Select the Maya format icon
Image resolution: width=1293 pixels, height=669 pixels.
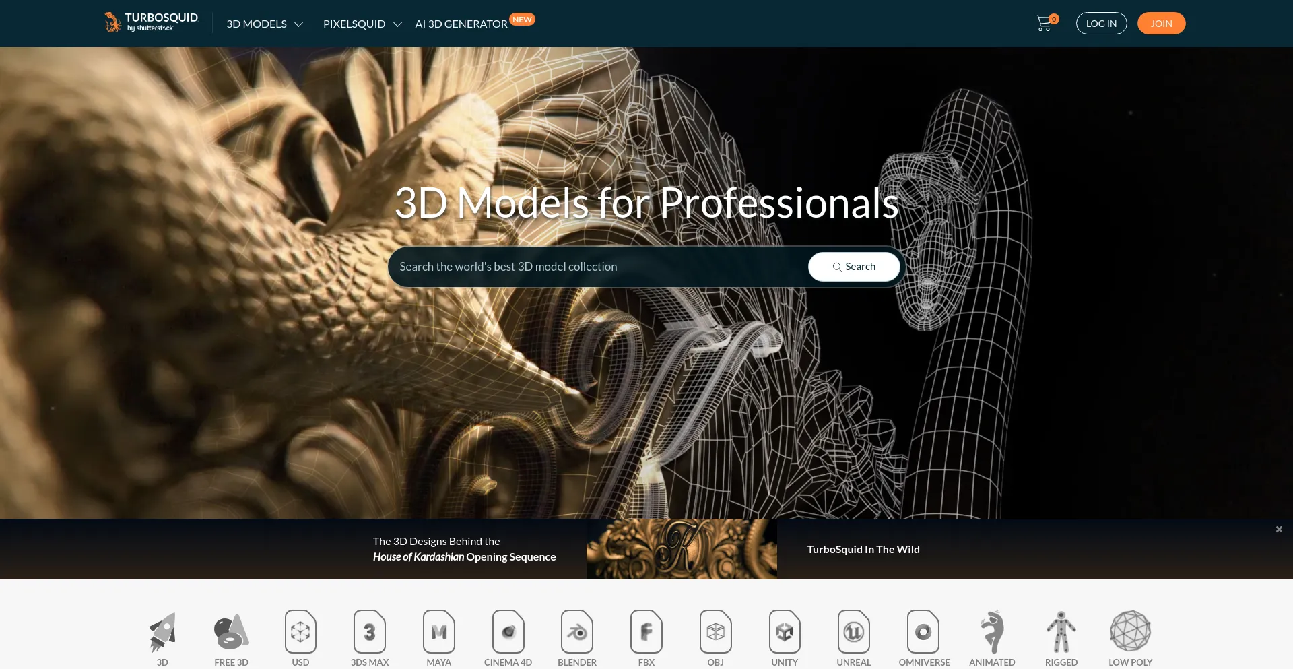[x=439, y=632]
